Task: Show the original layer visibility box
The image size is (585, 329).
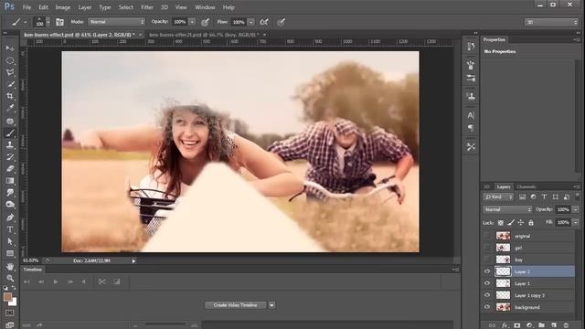Action: click(x=487, y=236)
